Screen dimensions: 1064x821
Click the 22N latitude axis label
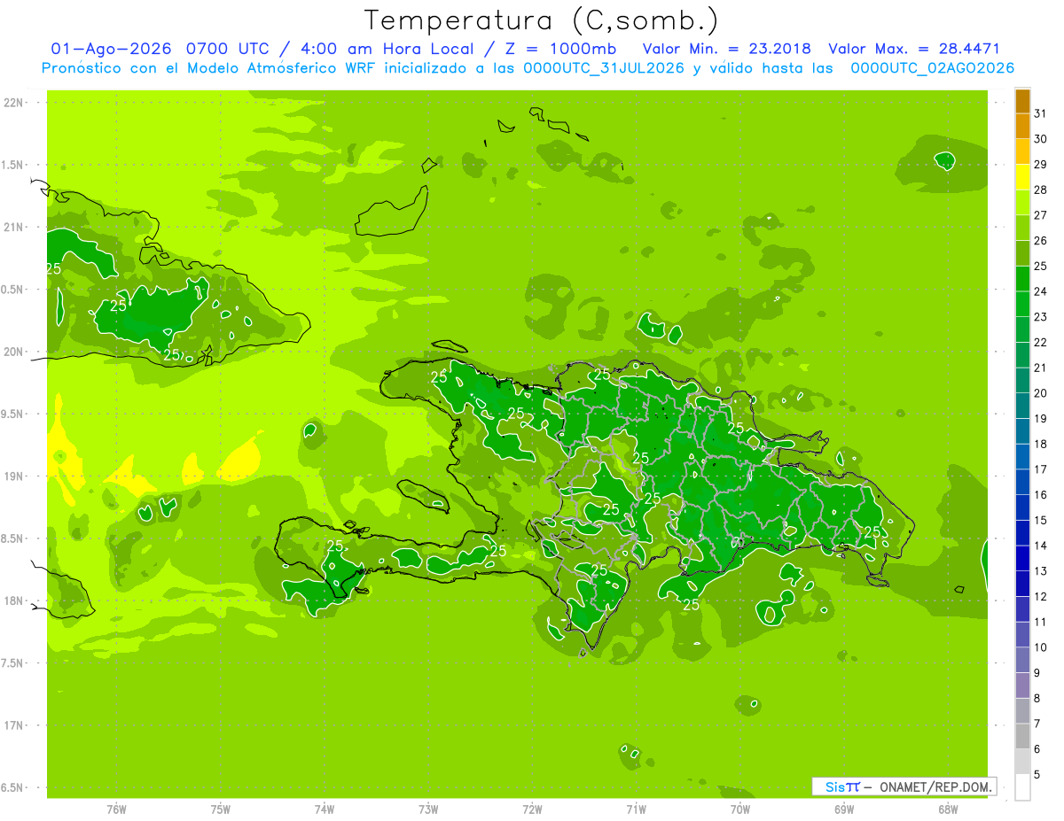click(x=13, y=102)
